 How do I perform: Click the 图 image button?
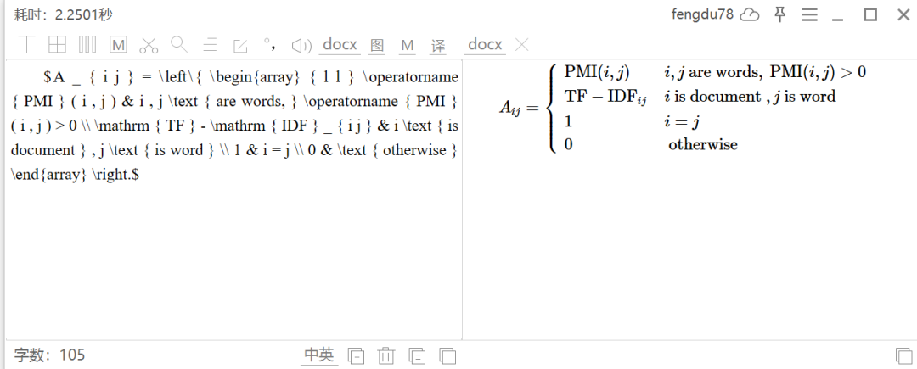coord(377,46)
